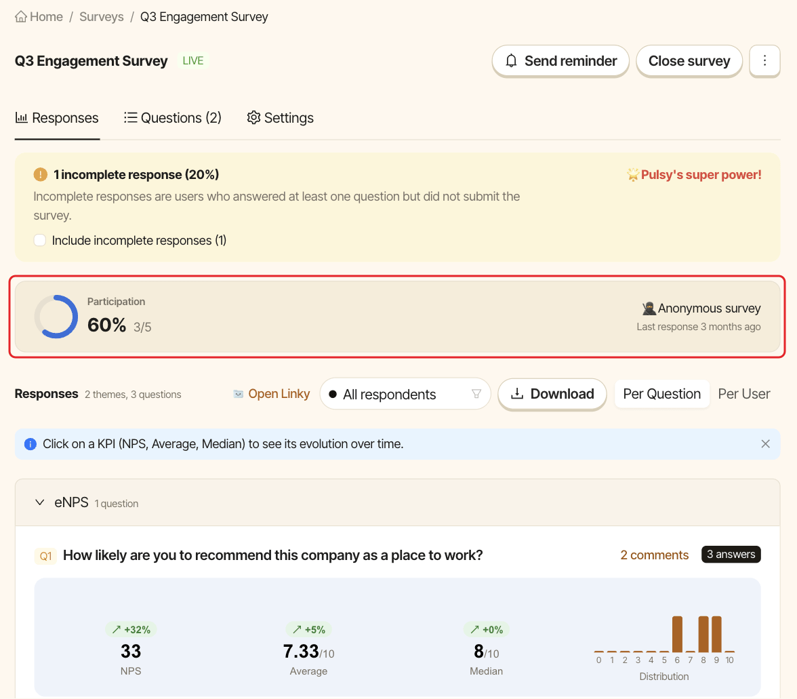Open the 2 comments link
Viewport: 797px width, 699px height.
[x=654, y=555]
